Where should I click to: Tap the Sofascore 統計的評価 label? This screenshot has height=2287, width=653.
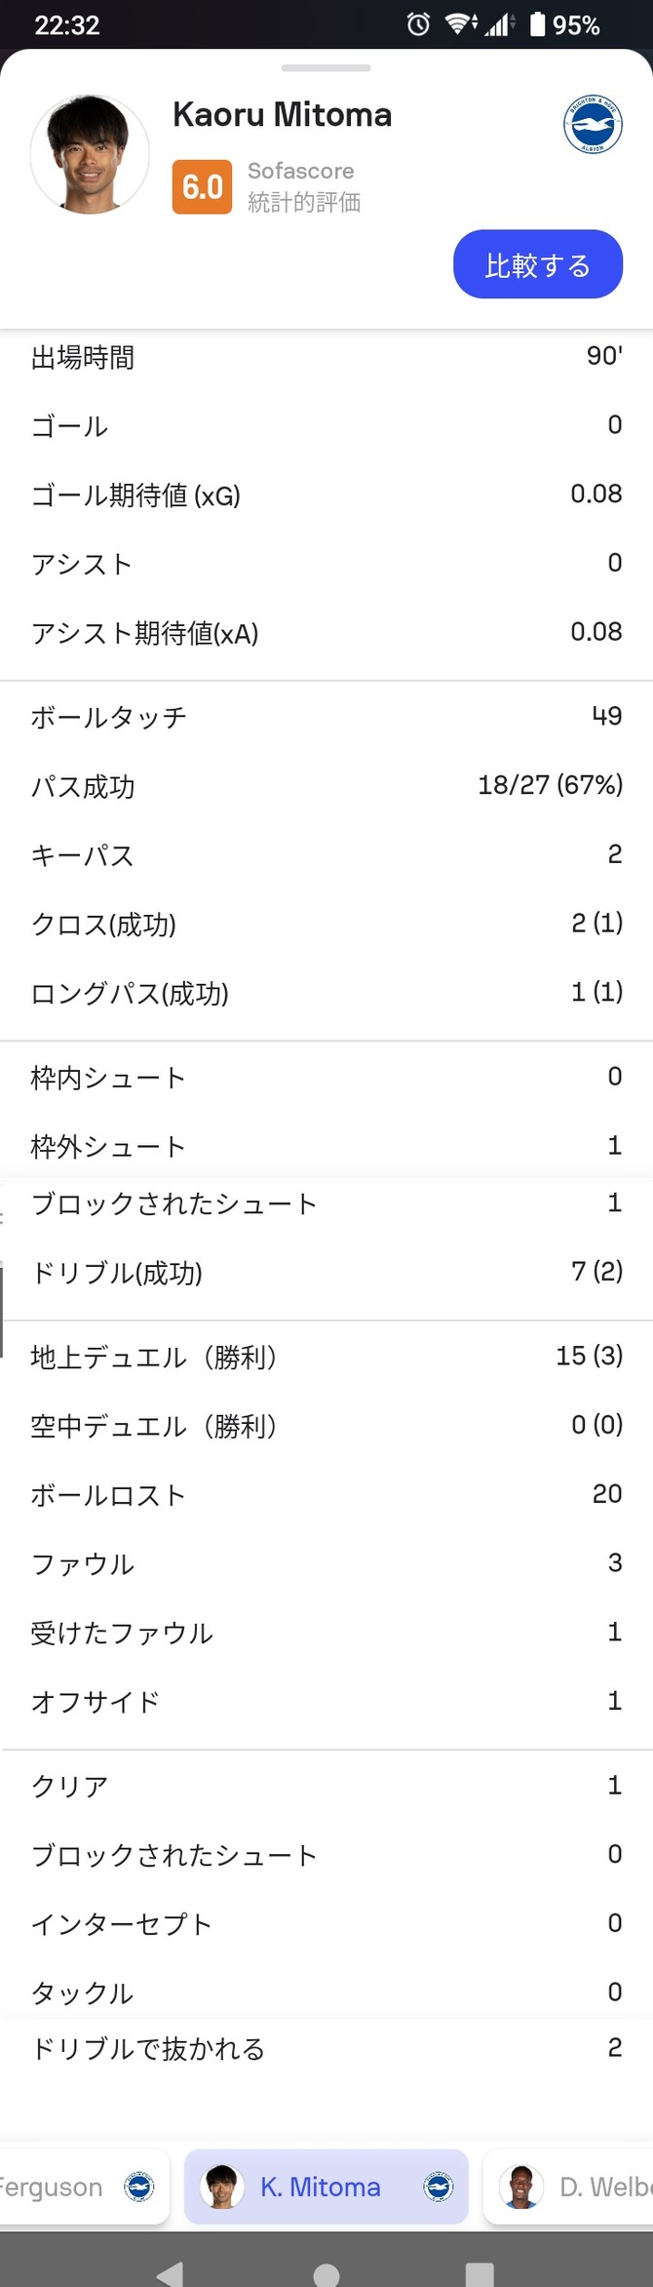click(x=303, y=186)
